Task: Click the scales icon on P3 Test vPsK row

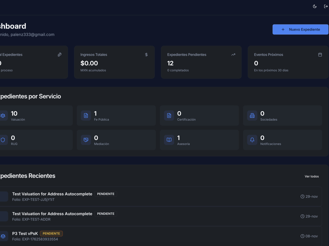Action: tap(3, 236)
